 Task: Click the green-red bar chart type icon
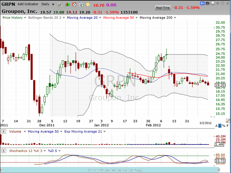pyautogui.click(x=67, y=4)
